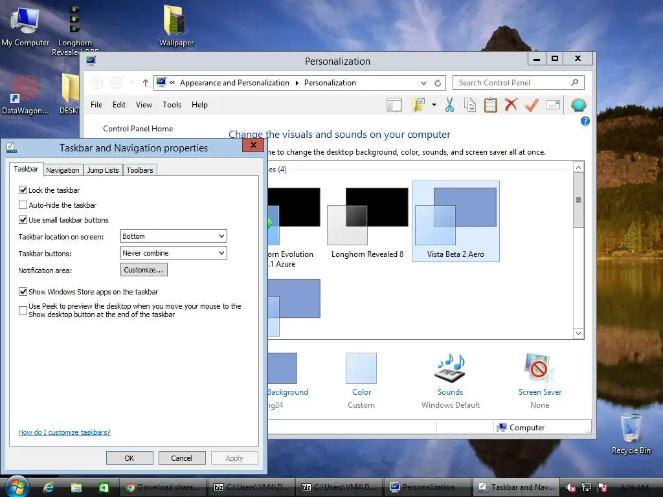Screen dimensions: 663x497
Task: Open File Explorer taskbar icon
Action: [76, 487]
